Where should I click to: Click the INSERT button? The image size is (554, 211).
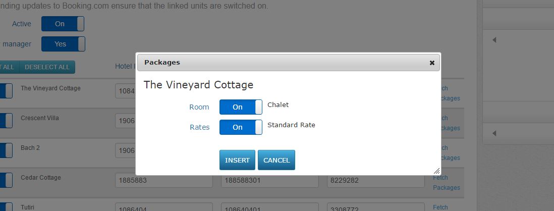[x=237, y=160]
